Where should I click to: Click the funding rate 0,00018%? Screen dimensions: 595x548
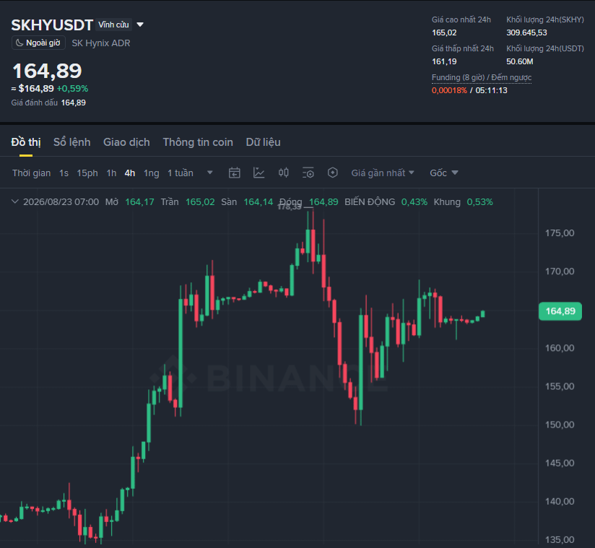pos(449,90)
